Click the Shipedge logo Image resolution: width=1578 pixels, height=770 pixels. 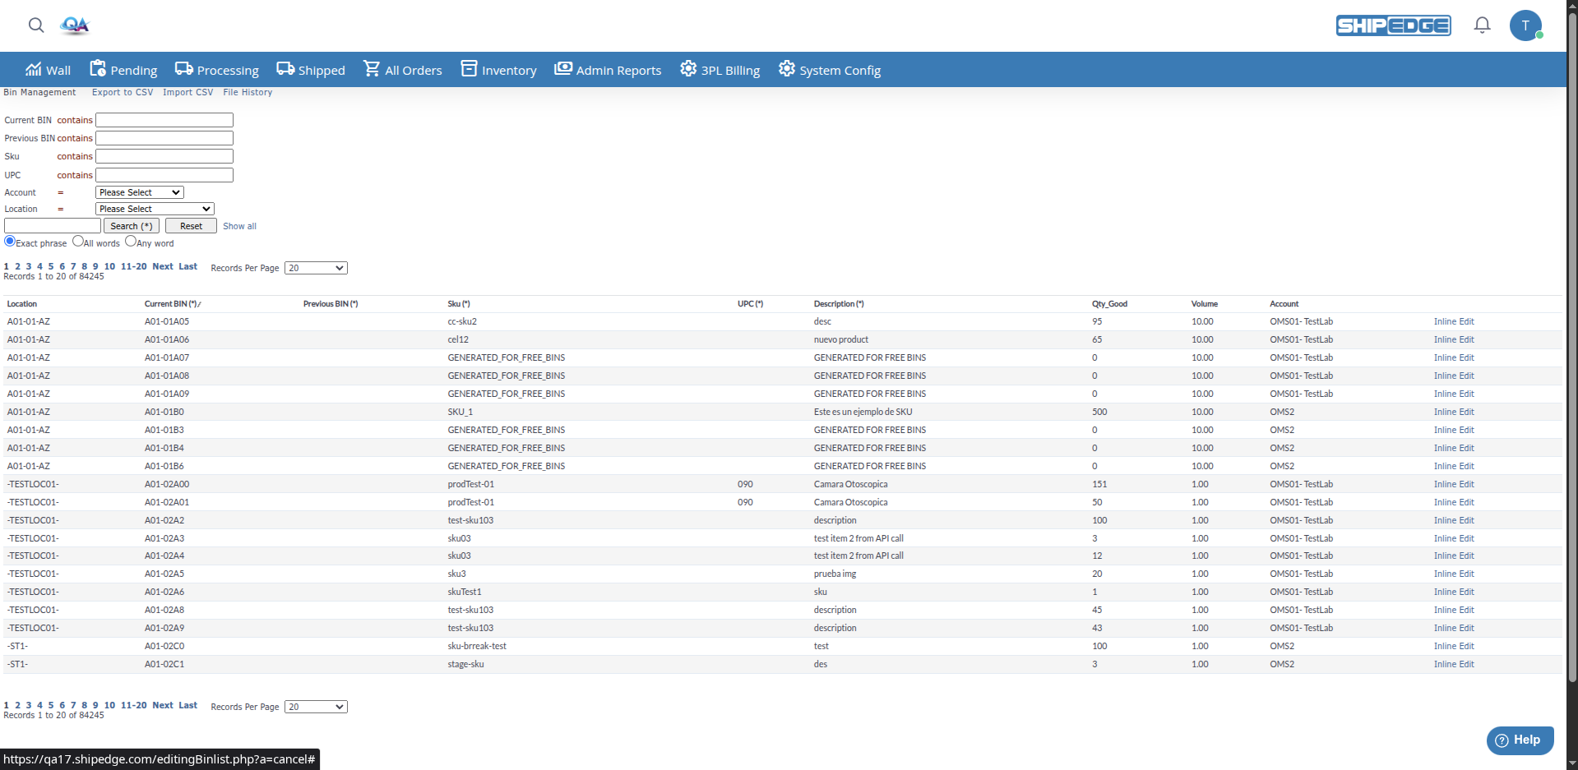point(1393,25)
